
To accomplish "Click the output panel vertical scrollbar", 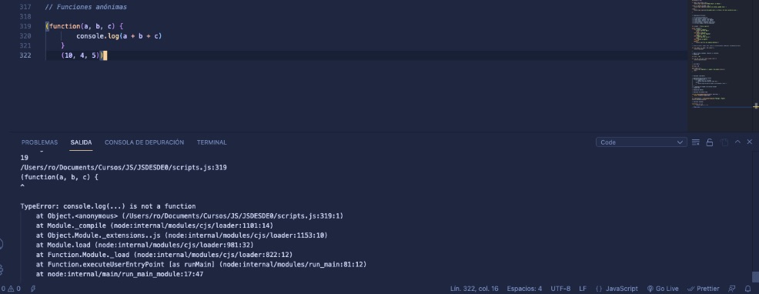I will tap(755, 276).
